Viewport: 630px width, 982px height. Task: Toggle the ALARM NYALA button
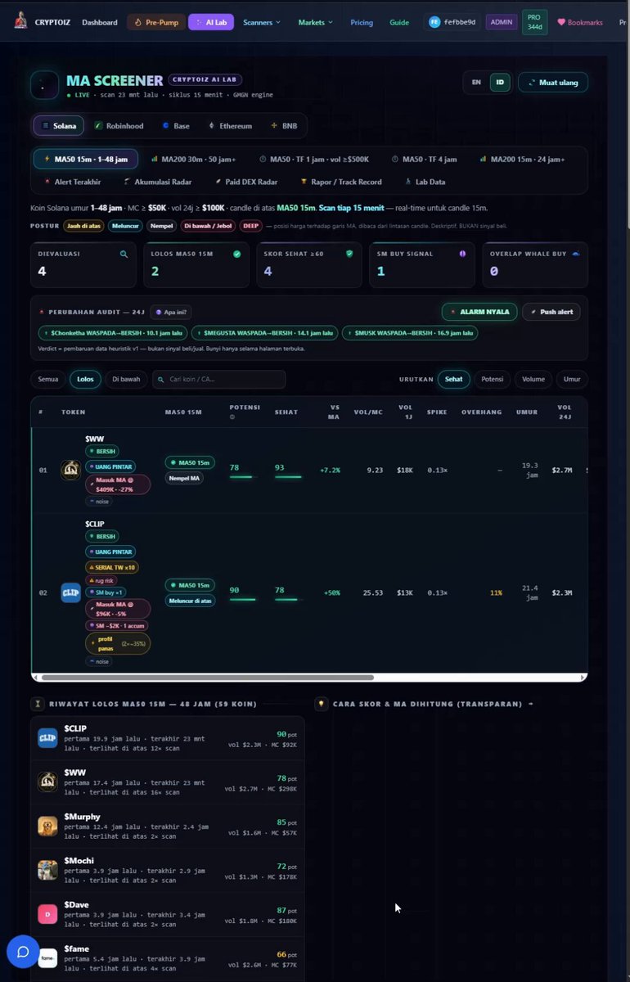coord(479,312)
